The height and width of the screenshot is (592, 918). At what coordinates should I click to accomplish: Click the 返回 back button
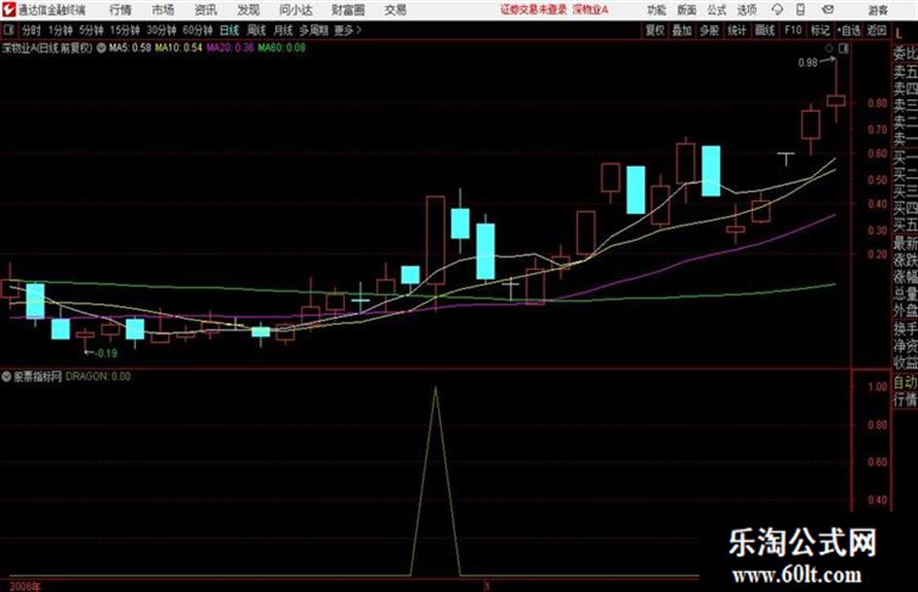click(876, 30)
